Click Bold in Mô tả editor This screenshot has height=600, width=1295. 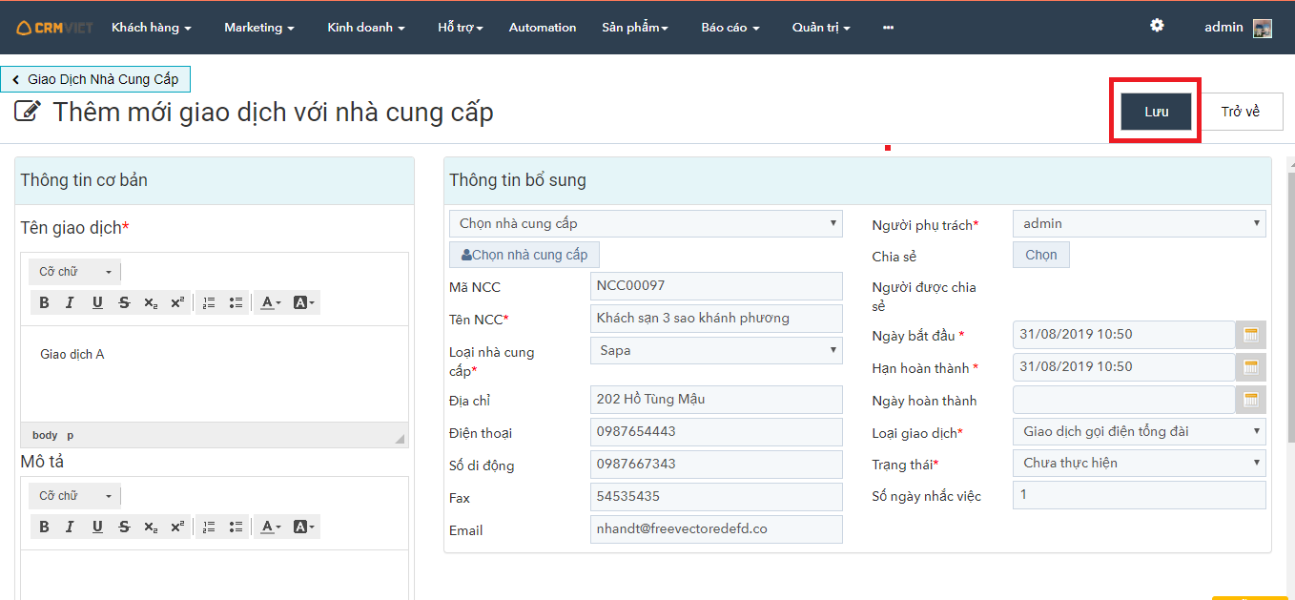tap(44, 527)
